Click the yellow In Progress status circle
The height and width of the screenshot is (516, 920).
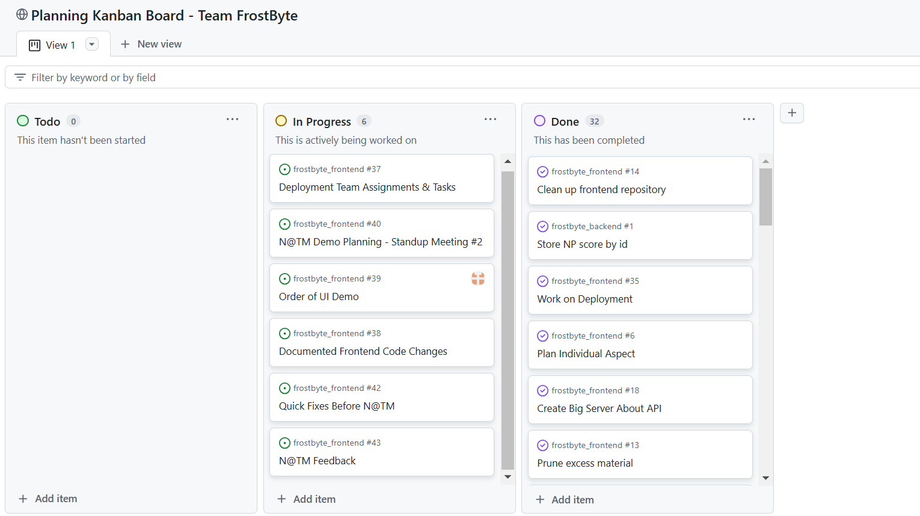point(281,121)
